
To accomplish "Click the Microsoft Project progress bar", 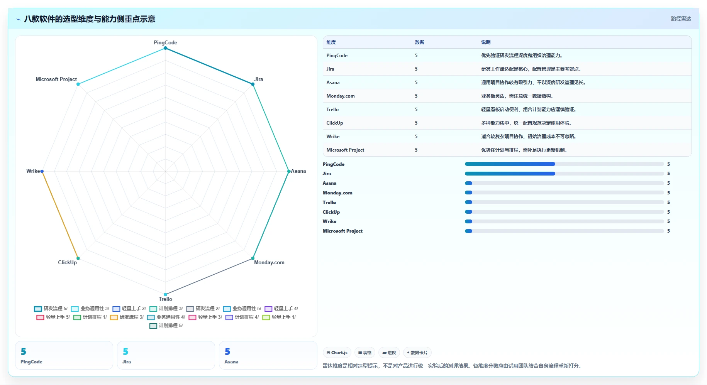I will pyautogui.click(x=564, y=231).
